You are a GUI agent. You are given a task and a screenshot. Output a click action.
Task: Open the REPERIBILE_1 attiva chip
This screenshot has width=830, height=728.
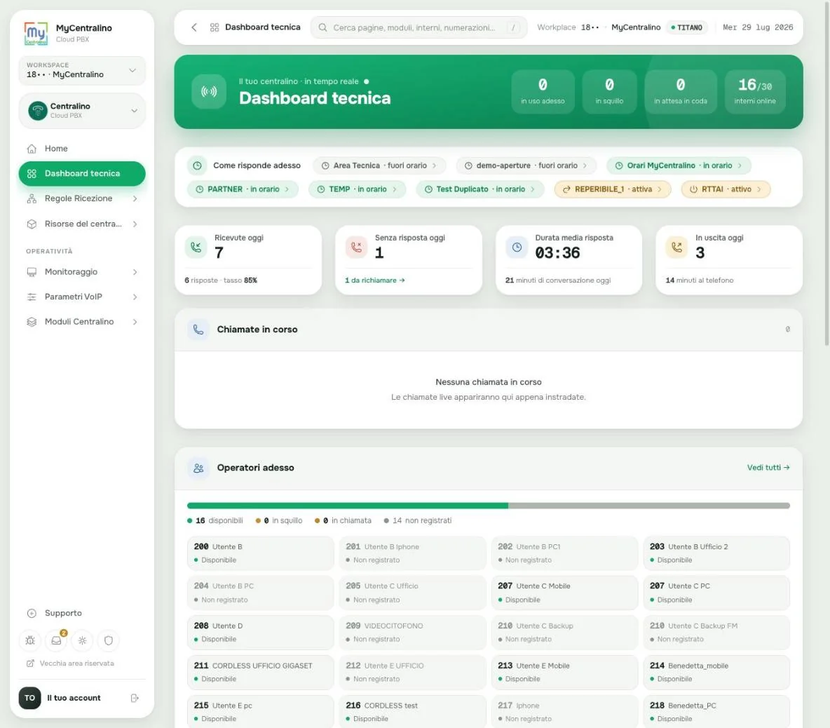click(613, 189)
